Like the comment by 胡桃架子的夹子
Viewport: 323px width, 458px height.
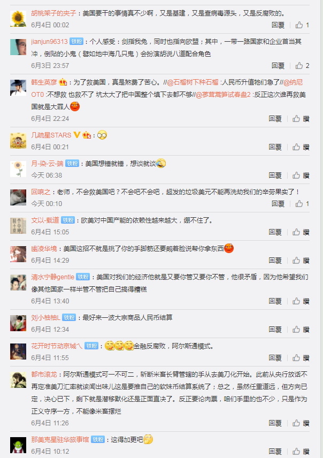302,25
